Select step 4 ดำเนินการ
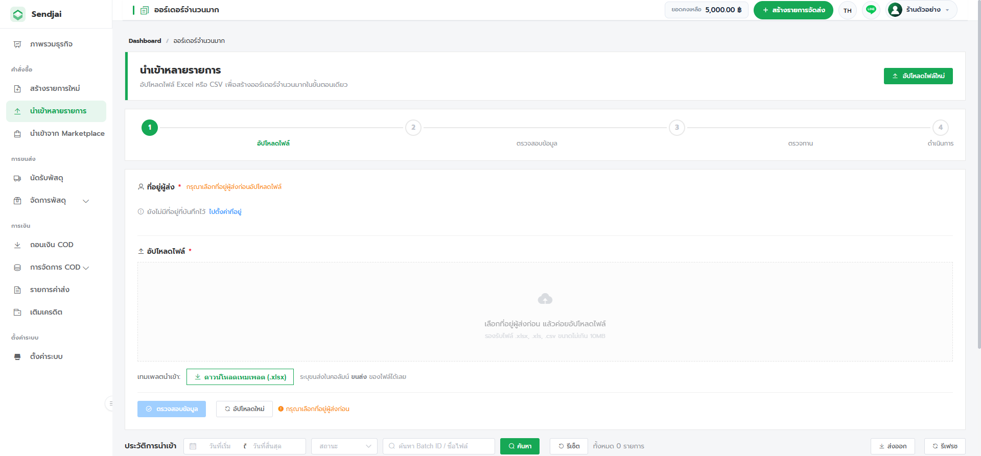Image resolution: width=981 pixels, height=456 pixels. (x=941, y=128)
